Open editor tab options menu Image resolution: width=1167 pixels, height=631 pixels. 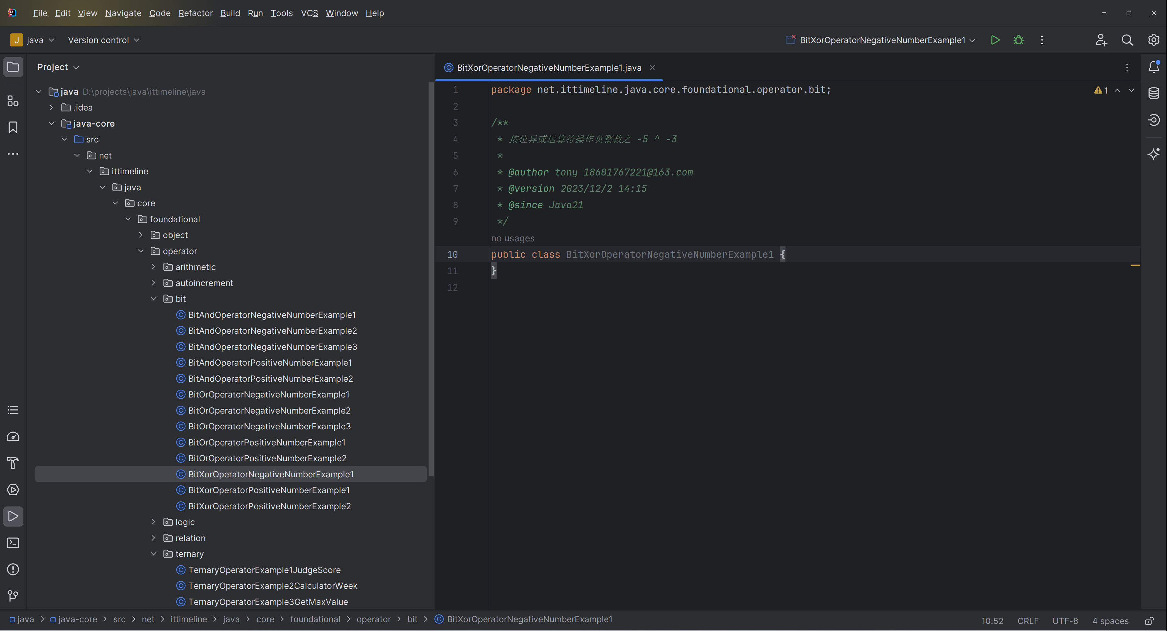pyautogui.click(x=1127, y=67)
